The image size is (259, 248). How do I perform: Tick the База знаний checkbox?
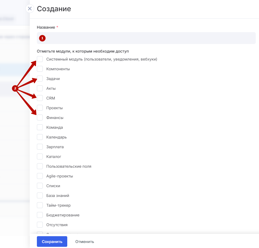click(40, 195)
